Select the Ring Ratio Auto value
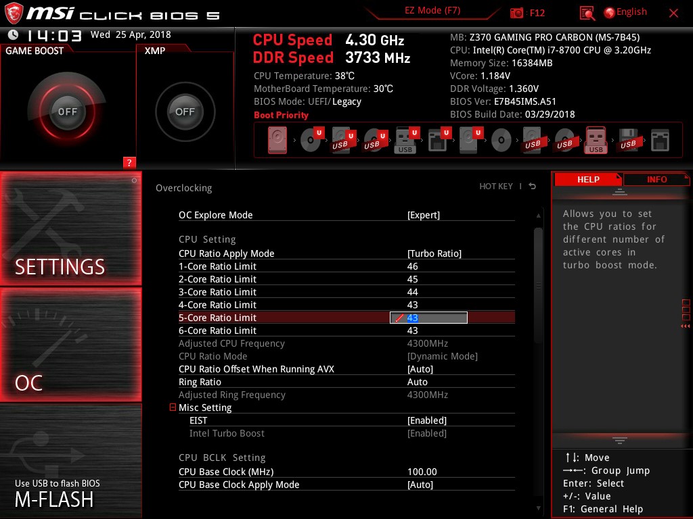Screen dimensions: 693x519 tap(417, 382)
